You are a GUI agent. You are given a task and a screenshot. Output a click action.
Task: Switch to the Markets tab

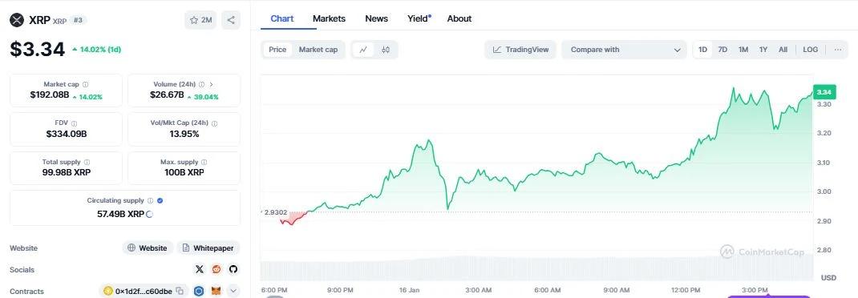[x=329, y=18]
